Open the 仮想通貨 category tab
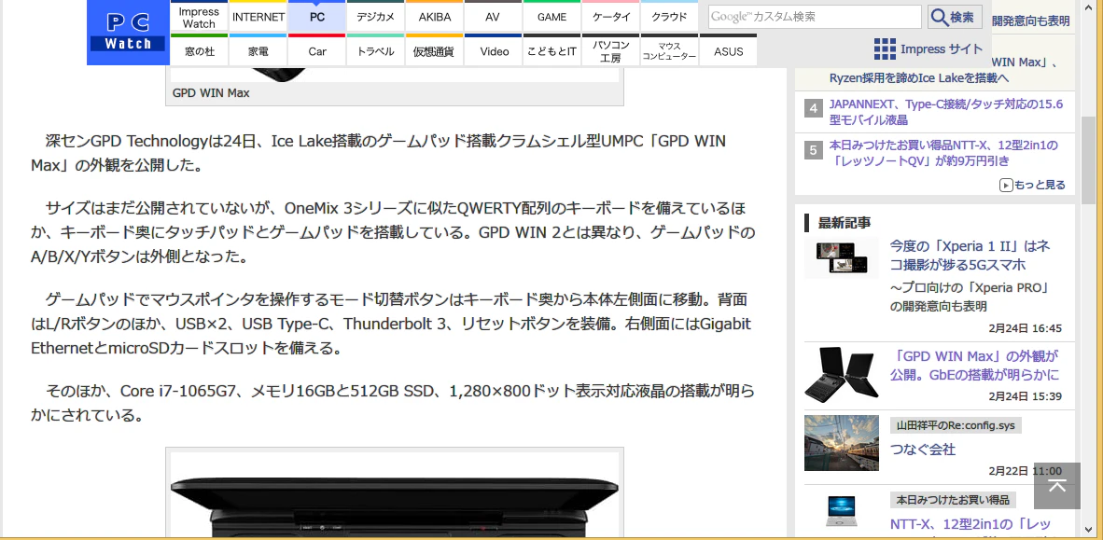The image size is (1103, 540). tap(434, 50)
